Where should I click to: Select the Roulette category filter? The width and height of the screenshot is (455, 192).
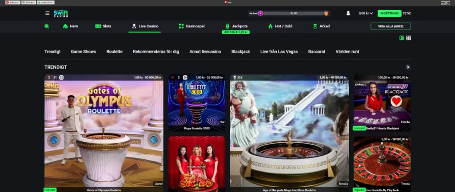[114, 51]
